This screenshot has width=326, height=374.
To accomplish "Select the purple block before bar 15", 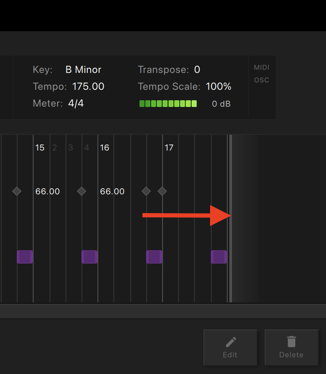I will click(x=25, y=257).
